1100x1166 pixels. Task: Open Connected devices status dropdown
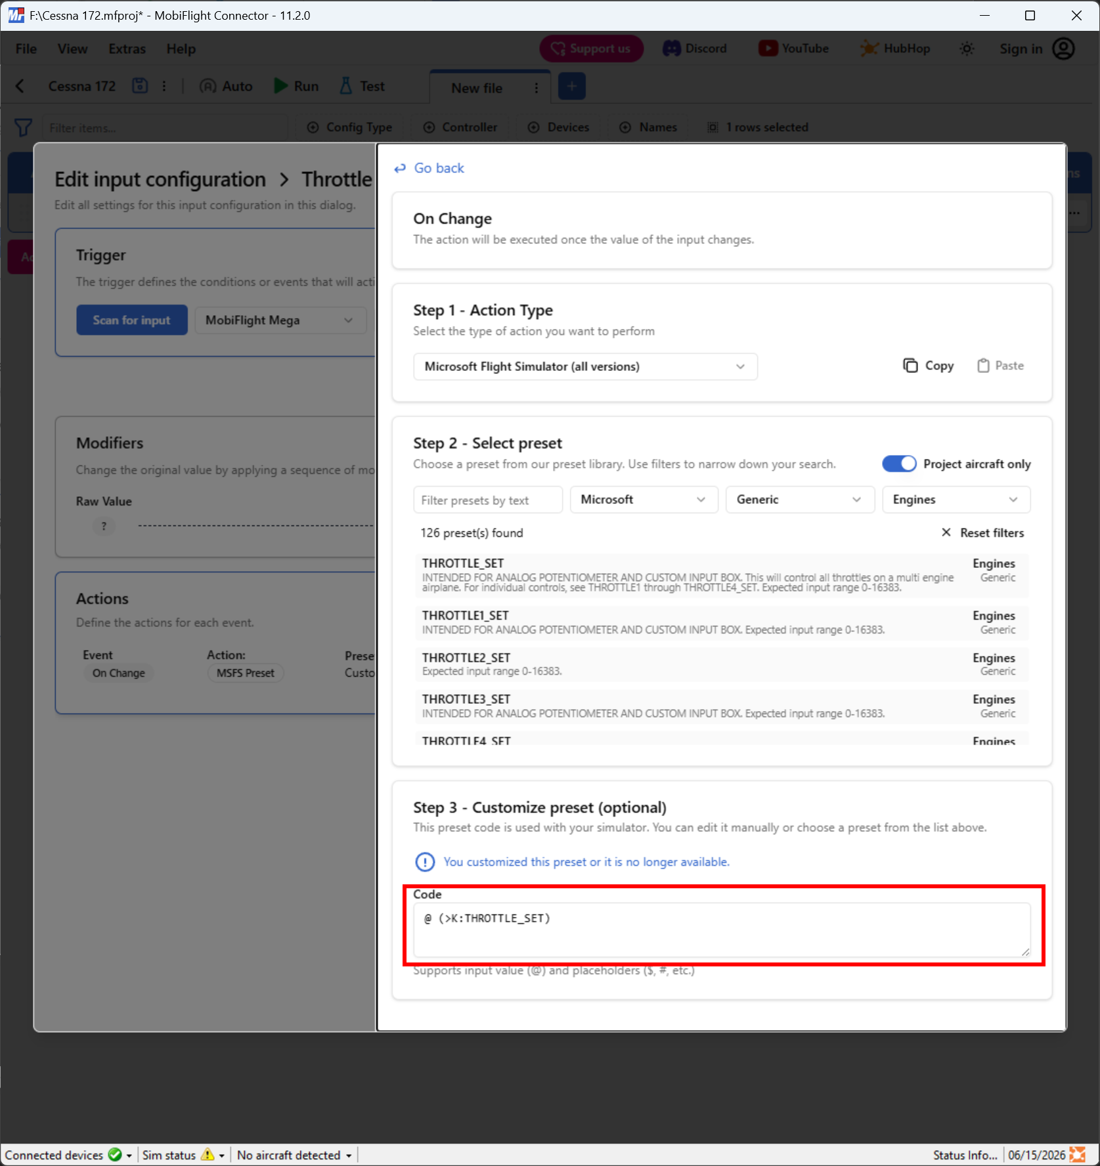pos(68,1155)
